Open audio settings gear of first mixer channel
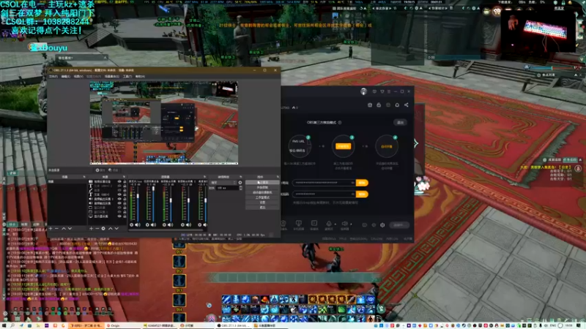Image resolution: width=586 pixels, height=329 pixels. [132, 225]
